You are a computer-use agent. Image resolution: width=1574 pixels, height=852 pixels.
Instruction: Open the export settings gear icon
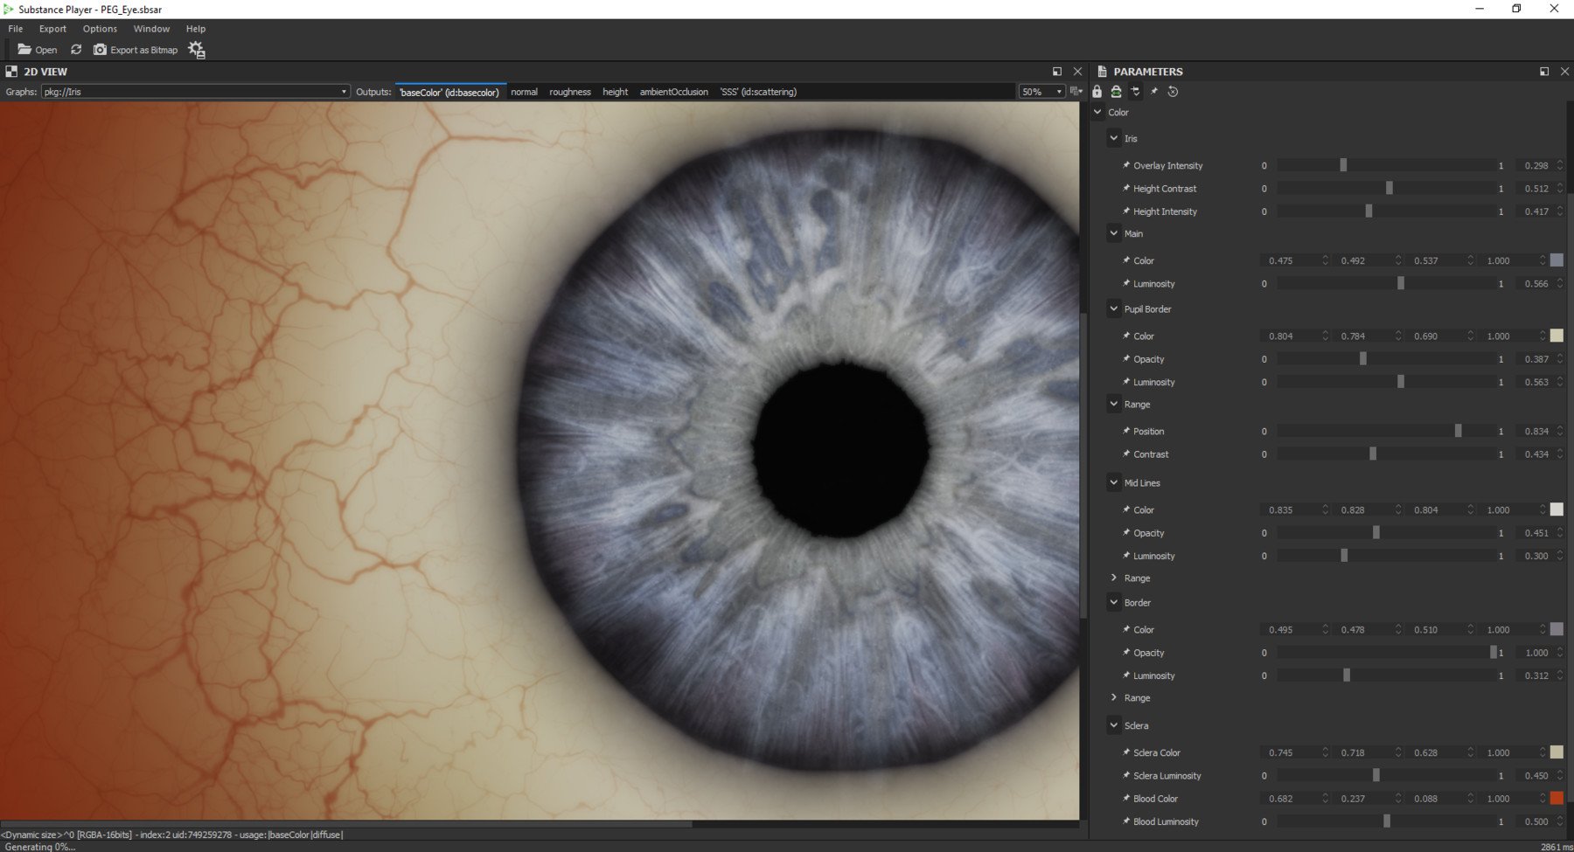pos(197,50)
